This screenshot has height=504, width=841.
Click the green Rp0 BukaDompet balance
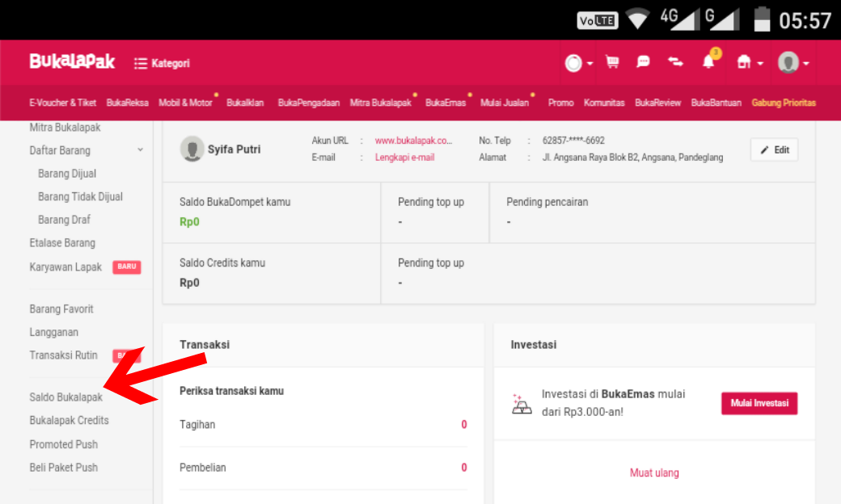189,222
